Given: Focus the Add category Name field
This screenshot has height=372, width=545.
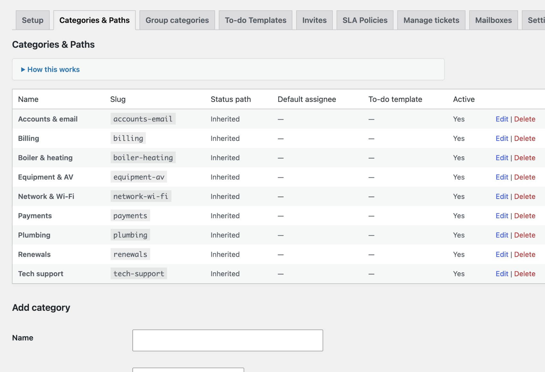Looking at the screenshot, I should click(x=228, y=340).
